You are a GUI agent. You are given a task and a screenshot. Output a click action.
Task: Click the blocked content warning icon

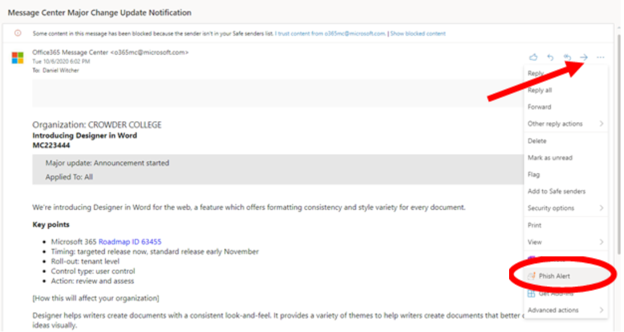pos(18,33)
